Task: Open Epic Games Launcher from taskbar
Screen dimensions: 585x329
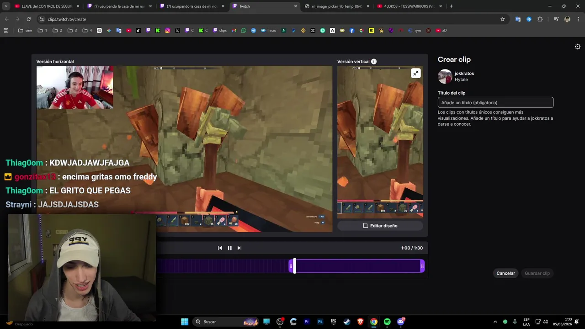Action: click(334, 322)
